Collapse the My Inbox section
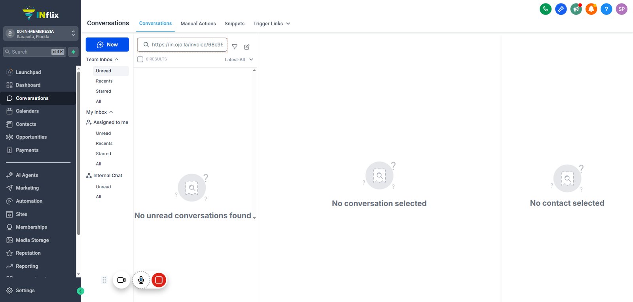The height and width of the screenshot is (302, 633). tap(100, 112)
